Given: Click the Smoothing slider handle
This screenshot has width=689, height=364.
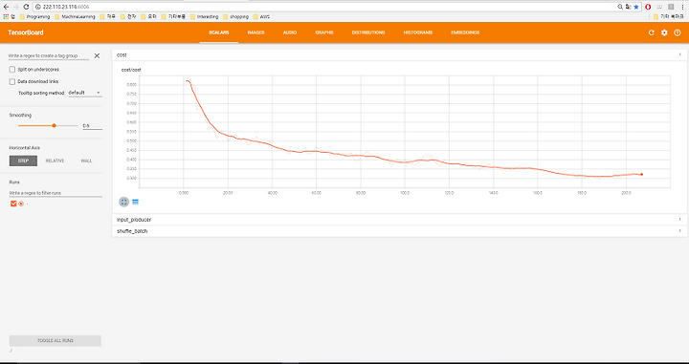Looking at the screenshot, I should 54,125.
